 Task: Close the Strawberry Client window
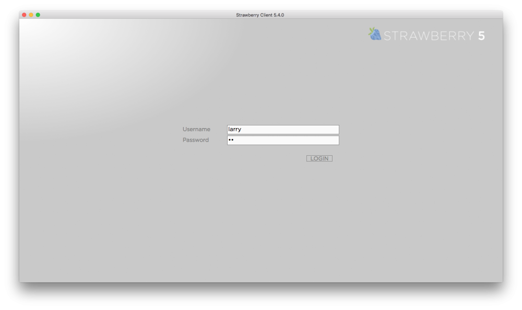click(24, 15)
